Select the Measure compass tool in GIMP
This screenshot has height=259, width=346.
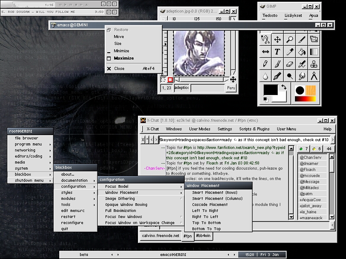tap(314, 76)
